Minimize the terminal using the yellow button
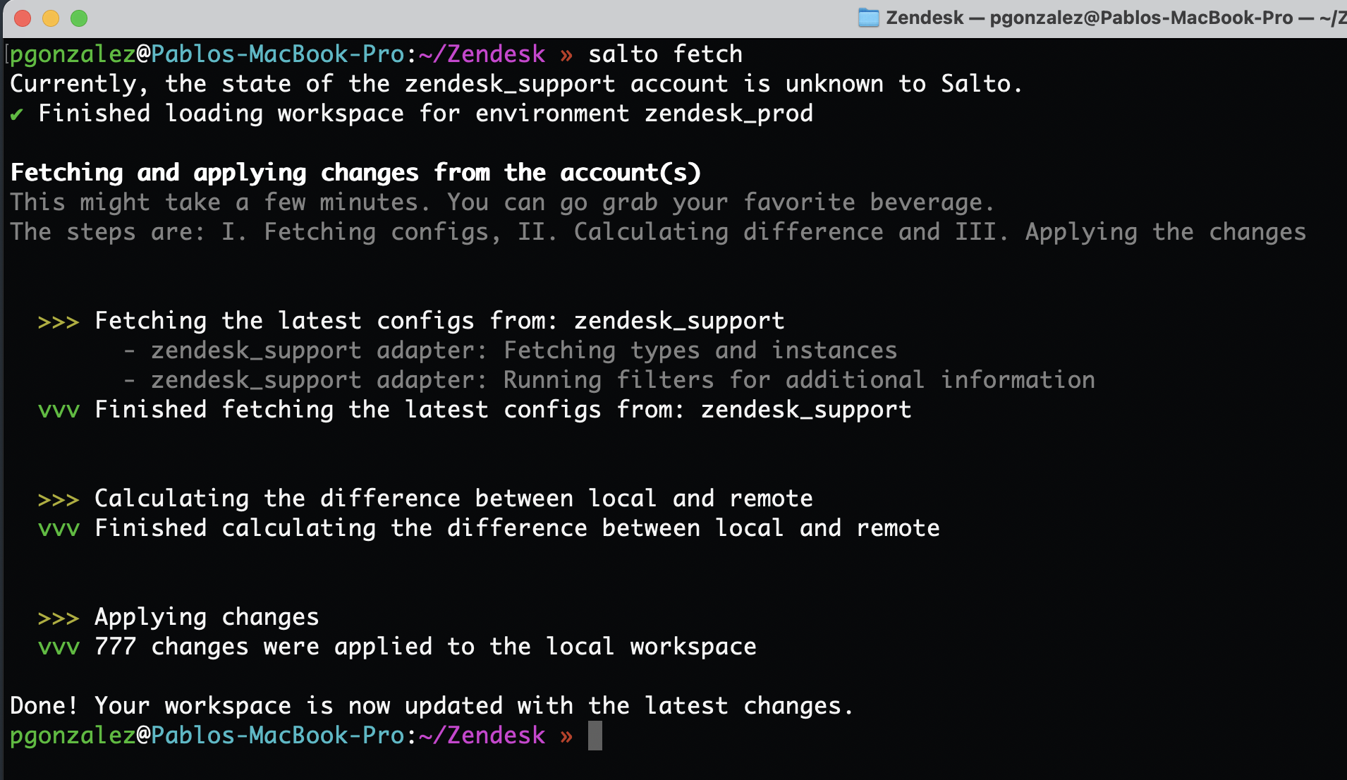The height and width of the screenshot is (780, 1347). (51, 18)
